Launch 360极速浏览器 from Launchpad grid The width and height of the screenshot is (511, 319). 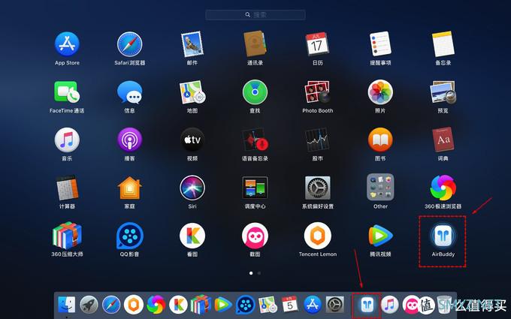(x=443, y=188)
